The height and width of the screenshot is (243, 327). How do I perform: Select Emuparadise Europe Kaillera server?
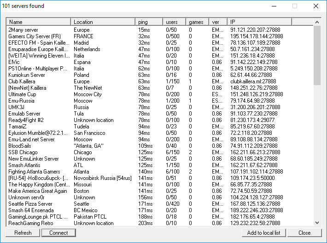(x=160, y=49)
